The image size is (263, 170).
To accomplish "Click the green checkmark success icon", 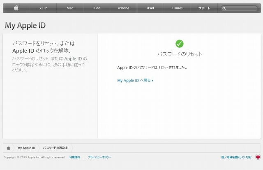I will tap(180, 44).
